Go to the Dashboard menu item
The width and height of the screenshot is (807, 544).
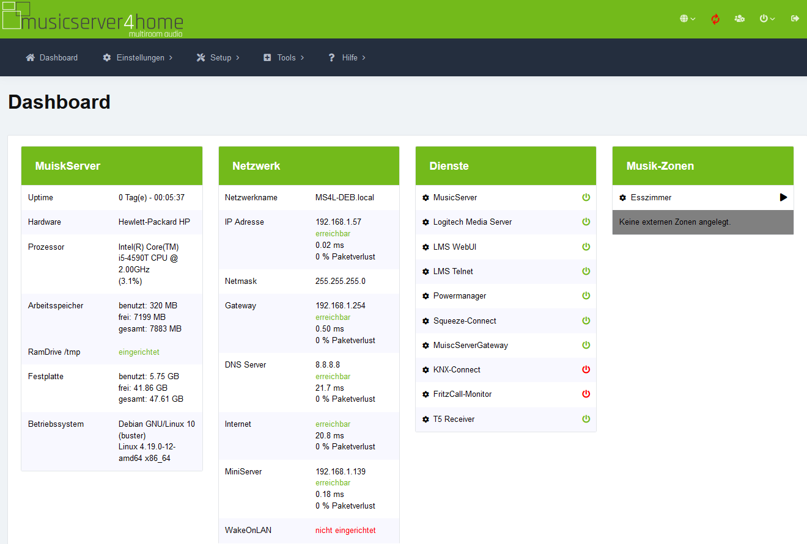pos(52,57)
